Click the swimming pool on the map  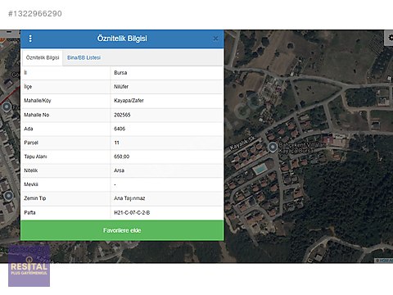click(260, 169)
